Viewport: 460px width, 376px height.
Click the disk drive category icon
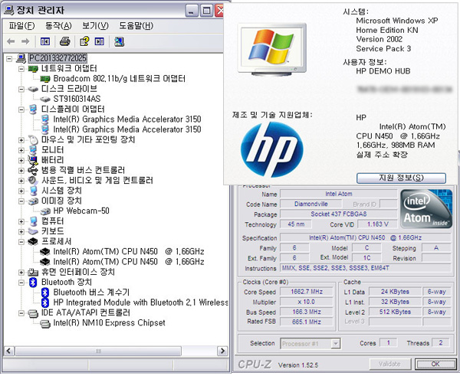(x=33, y=89)
